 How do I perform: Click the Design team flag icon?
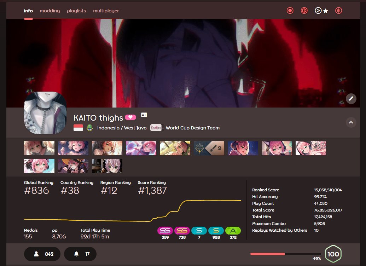pyautogui.click(x=156, y=128)
